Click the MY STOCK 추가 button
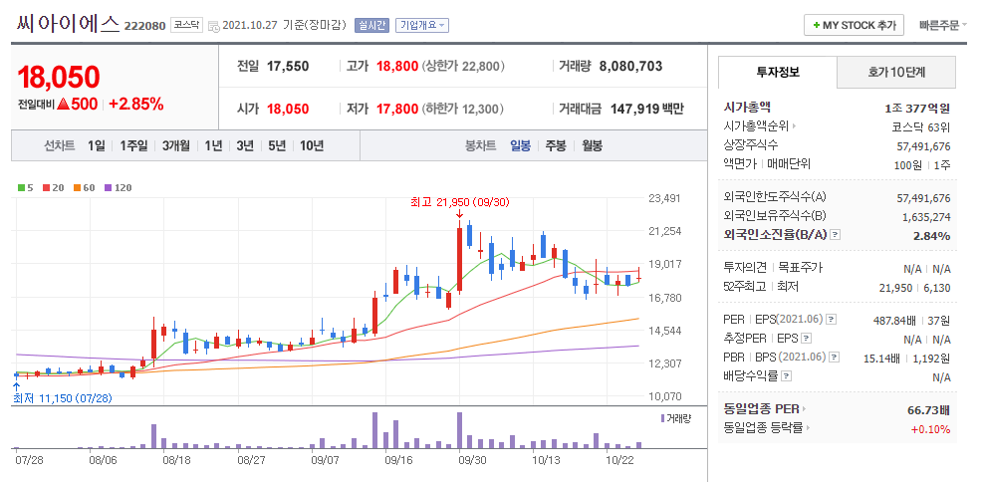The image size is (982, 482). click(x=855, y=25)
